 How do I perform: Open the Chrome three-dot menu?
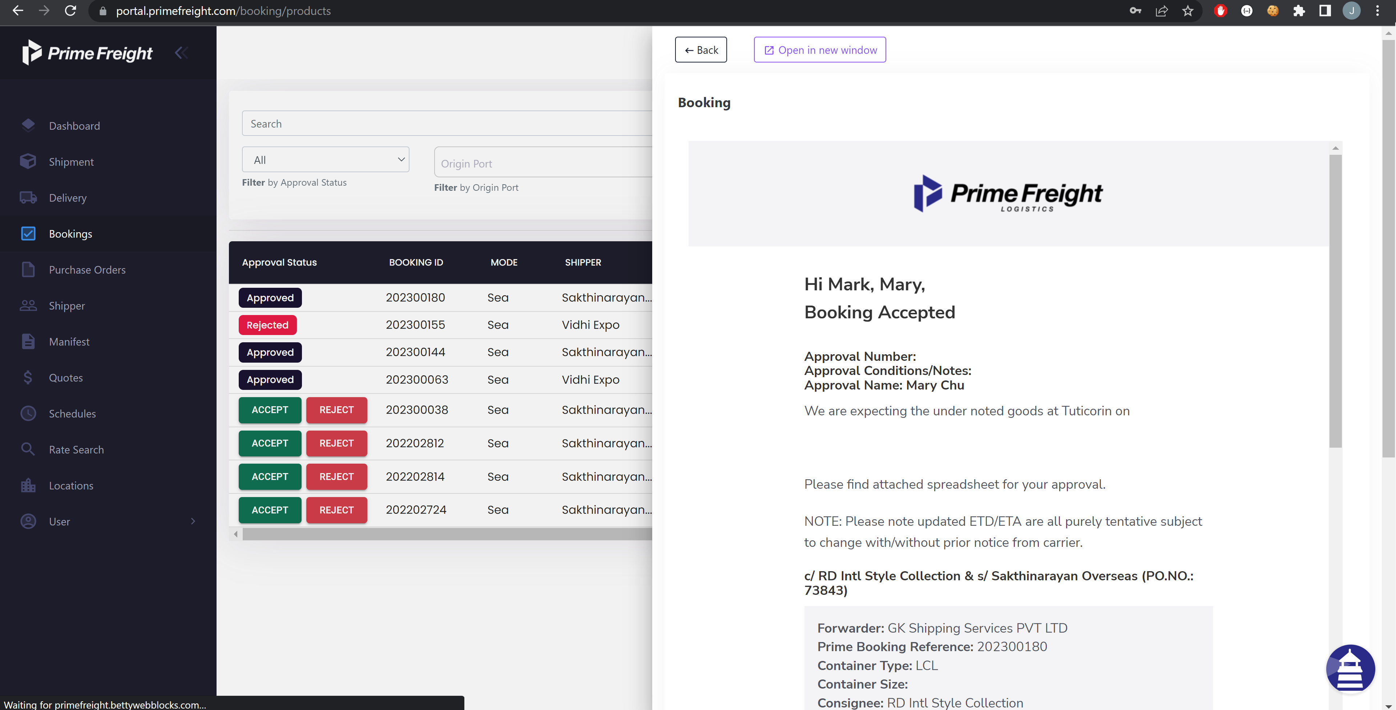[1377, 11]
